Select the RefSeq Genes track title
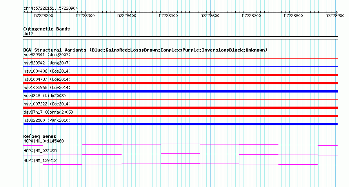The image size is (349, 187). [40, 136]
